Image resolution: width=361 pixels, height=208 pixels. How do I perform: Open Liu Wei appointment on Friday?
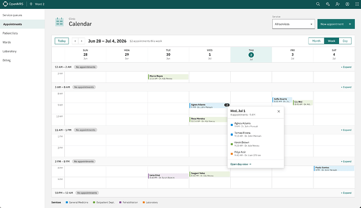pos(303,103)
